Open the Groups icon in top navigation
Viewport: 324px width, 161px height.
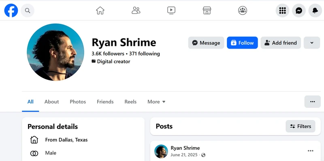coord(243,11)
